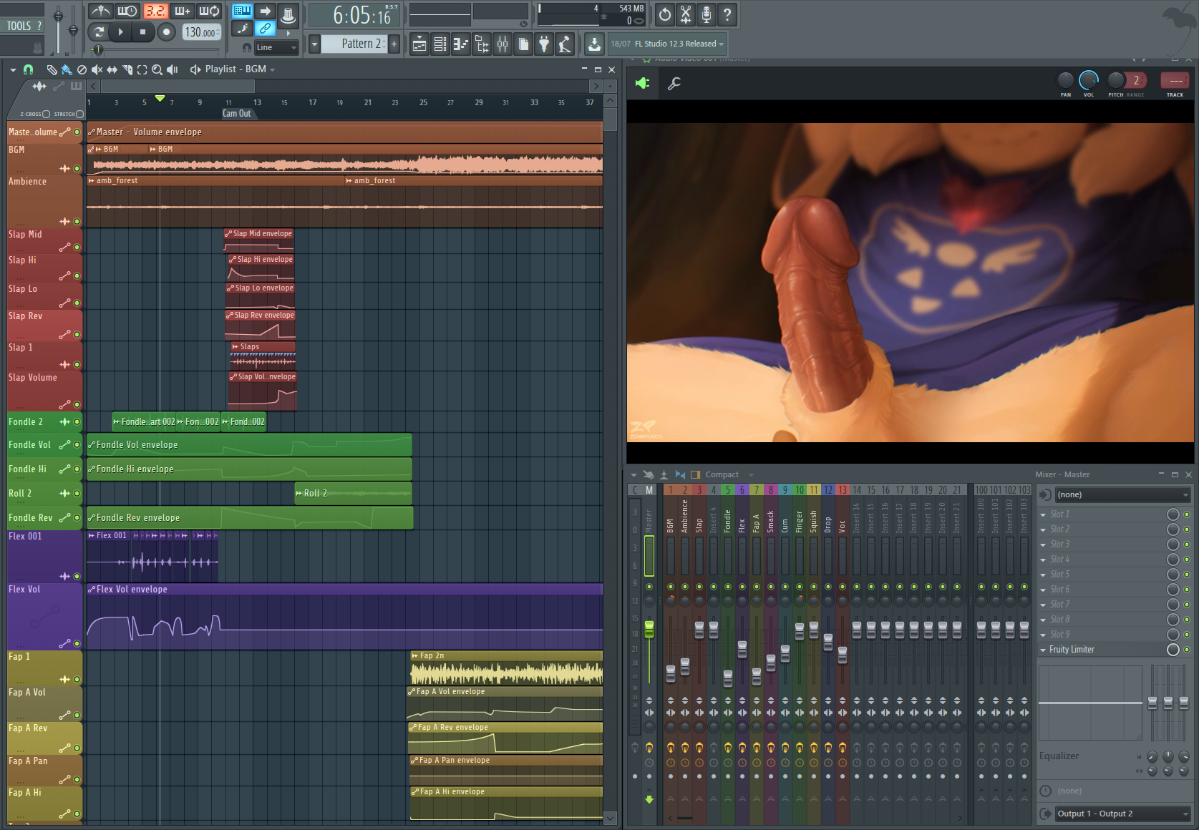Mute the BGM playlist track
The height and width of the screenshot is (830, 1199).
coord(77,169)
